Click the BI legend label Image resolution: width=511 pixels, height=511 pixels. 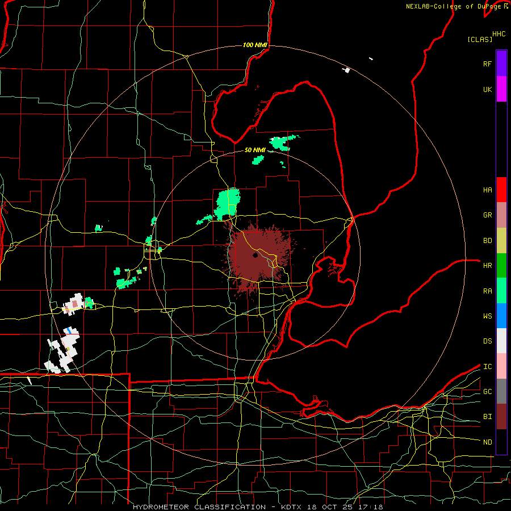pos(487,417)
